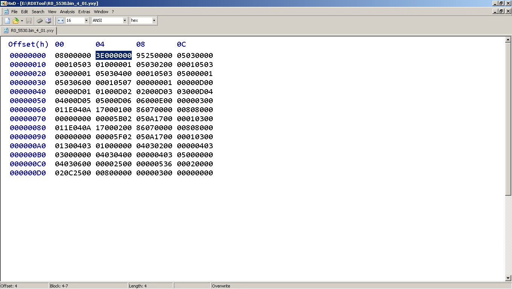Click the scrollbar down arrow
The height and width of the screenshot is (289, 512).
(508, 278)
